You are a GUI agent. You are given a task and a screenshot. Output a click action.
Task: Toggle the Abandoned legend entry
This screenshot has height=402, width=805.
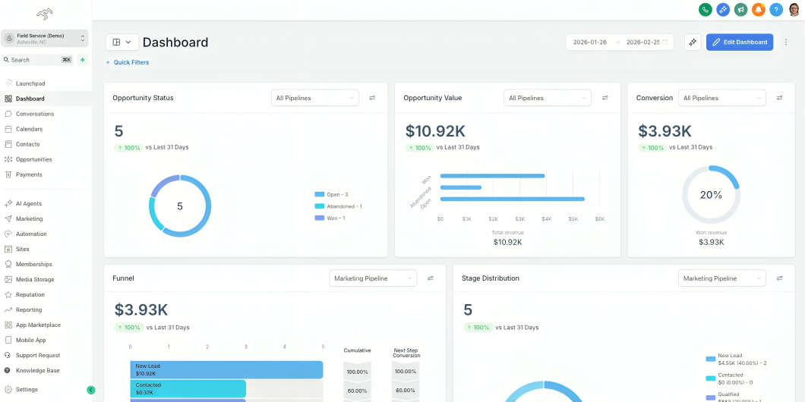pyautogui.click(x=338, y=206)
